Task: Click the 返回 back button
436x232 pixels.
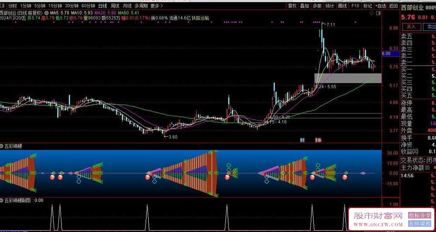Action: (393, 6)
